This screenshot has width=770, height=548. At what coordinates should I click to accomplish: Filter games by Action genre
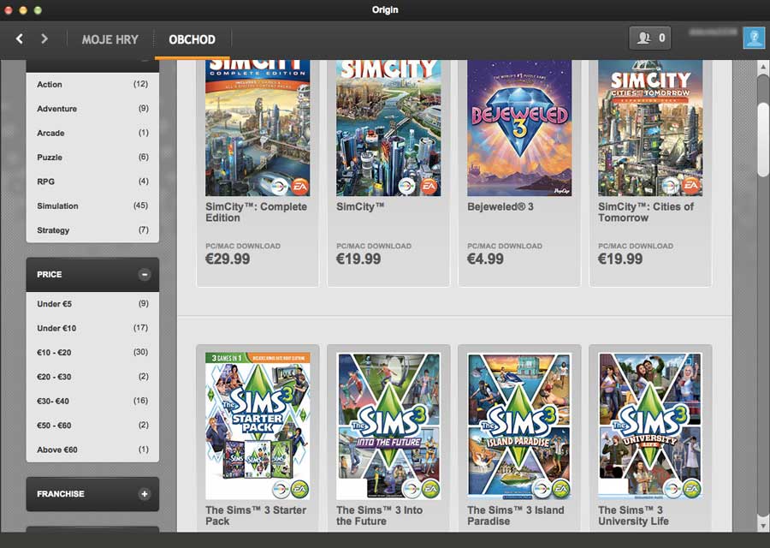click(x=50, y=85)
